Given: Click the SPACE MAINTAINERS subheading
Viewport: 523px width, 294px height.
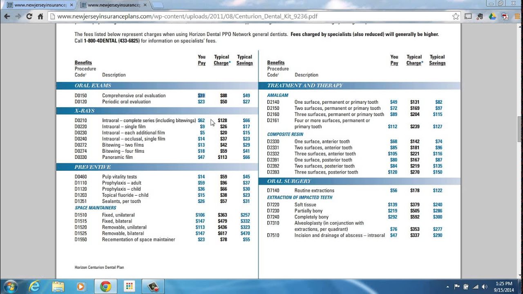Looking at the screenshot, I should tap(95, 208).
